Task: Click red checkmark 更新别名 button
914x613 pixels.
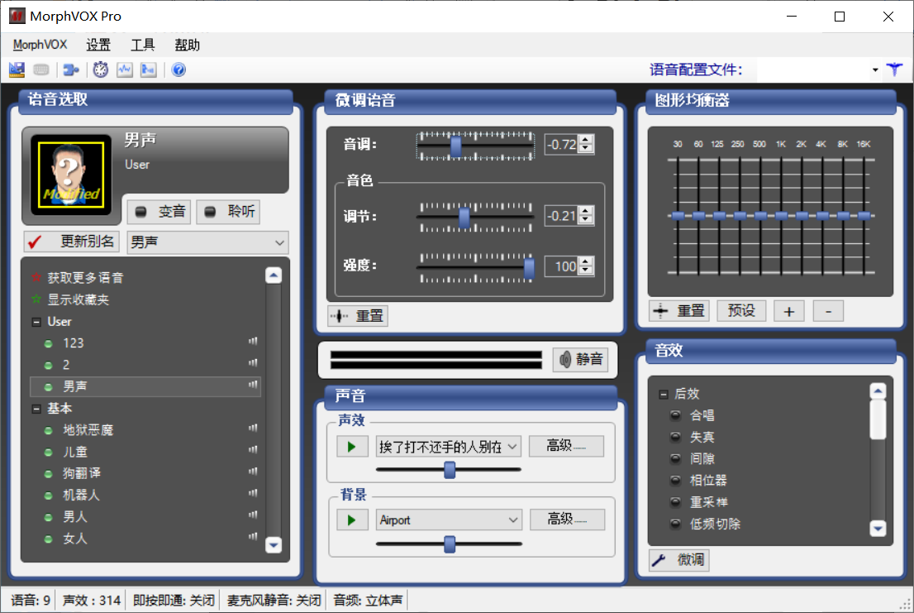Action: pos(72,242)
